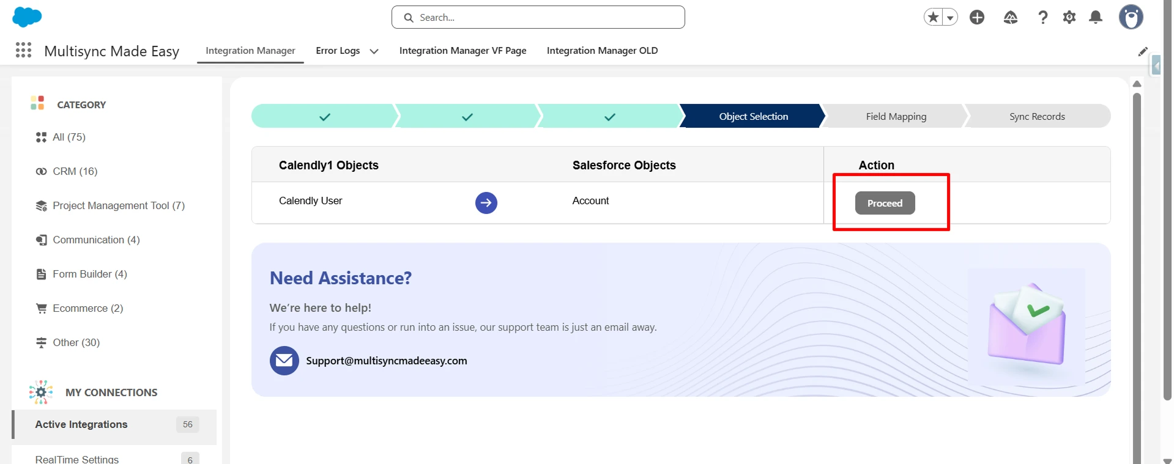This screenshot has height=464, width=1174.
Task: Open Integration Manager OLD tab
Action: pyautogui.click(x=603, y=51)
